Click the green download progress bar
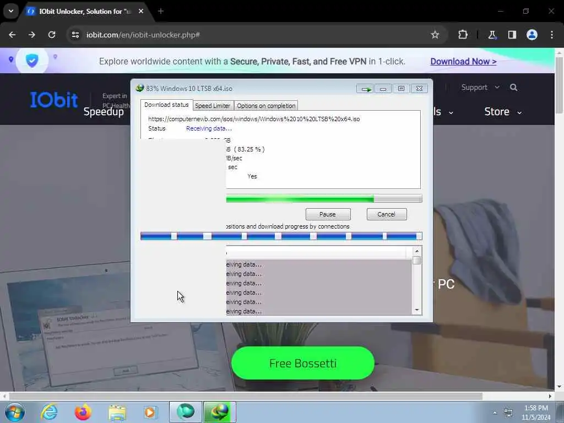Image resolution: width=564 pixels, height=423 pixels. (x=324, y=198)
